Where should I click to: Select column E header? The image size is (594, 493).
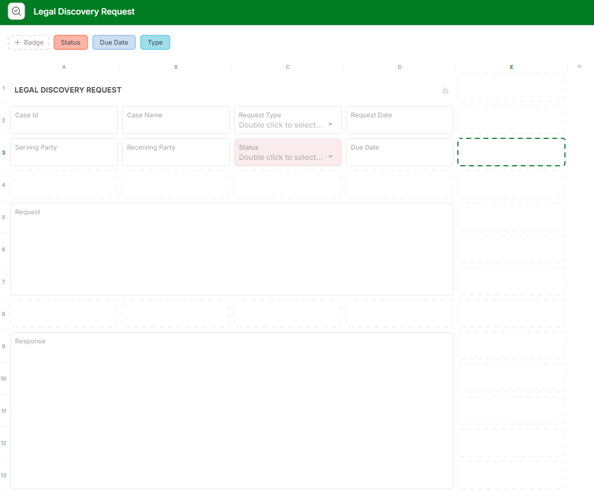click(512, 67)
